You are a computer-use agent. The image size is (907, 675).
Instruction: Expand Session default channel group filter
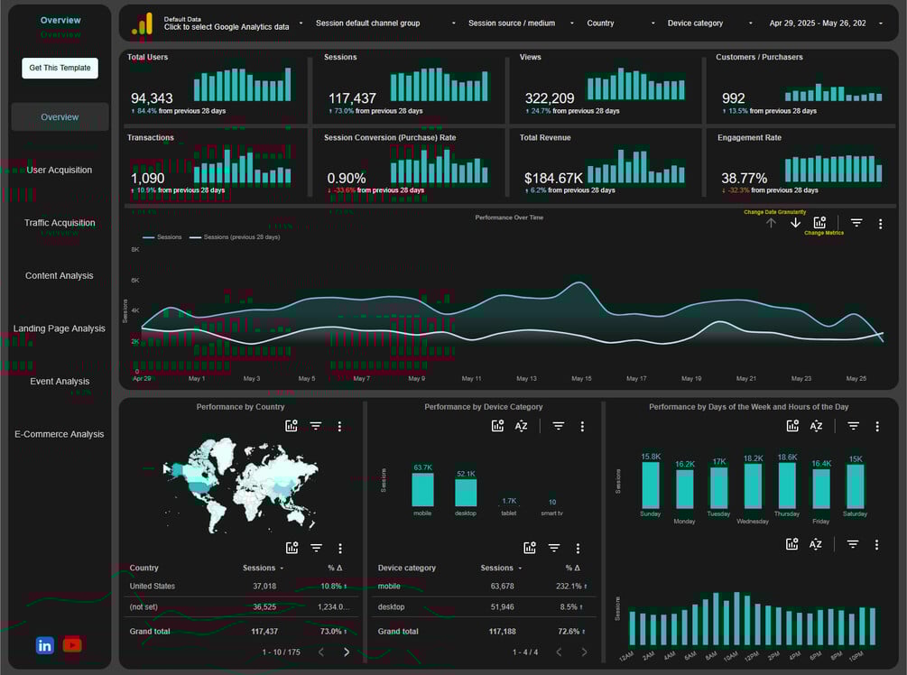385,23
